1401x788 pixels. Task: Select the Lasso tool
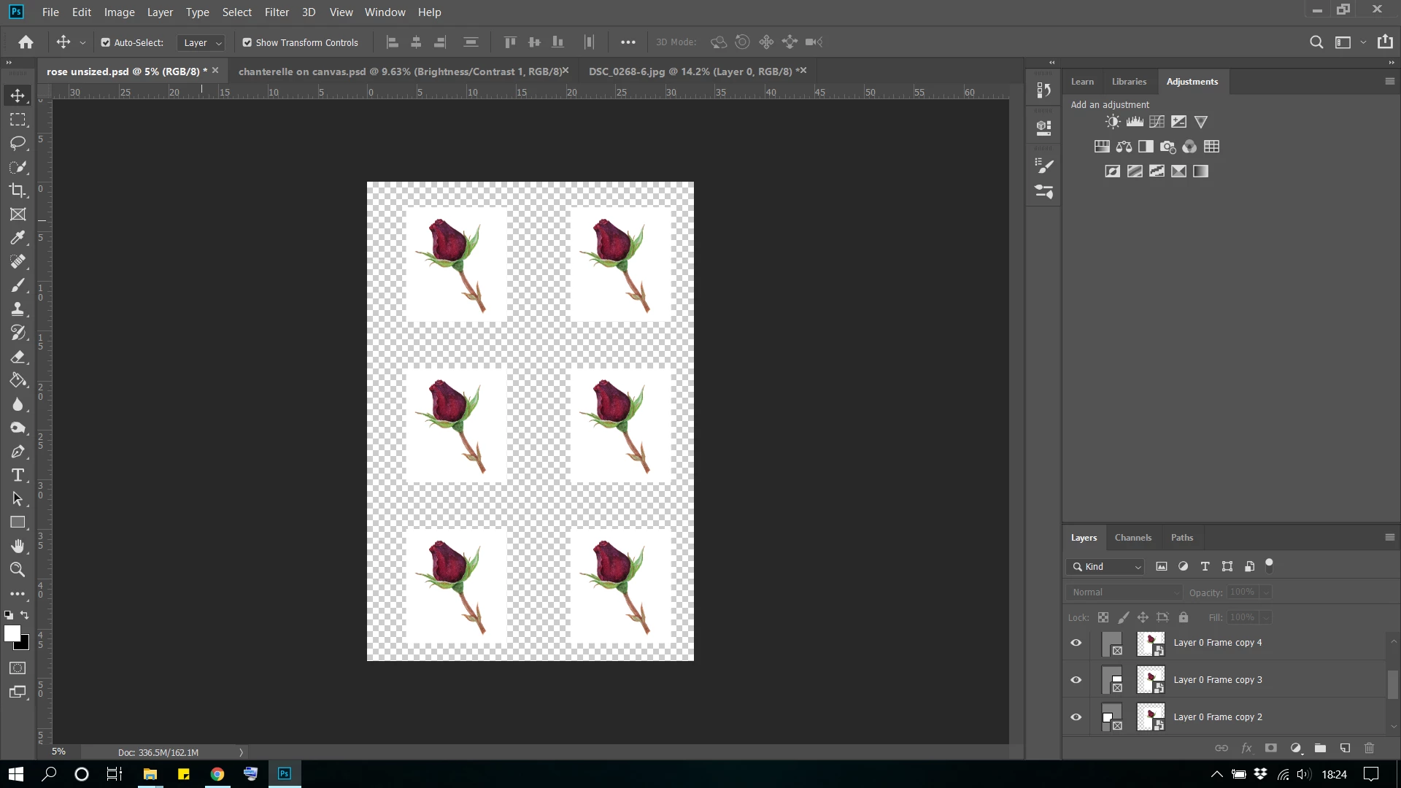pos(18,143)
